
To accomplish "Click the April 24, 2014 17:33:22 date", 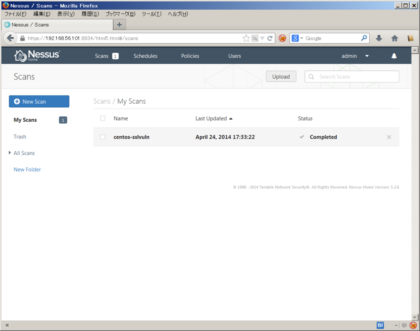I will point(225,137).
